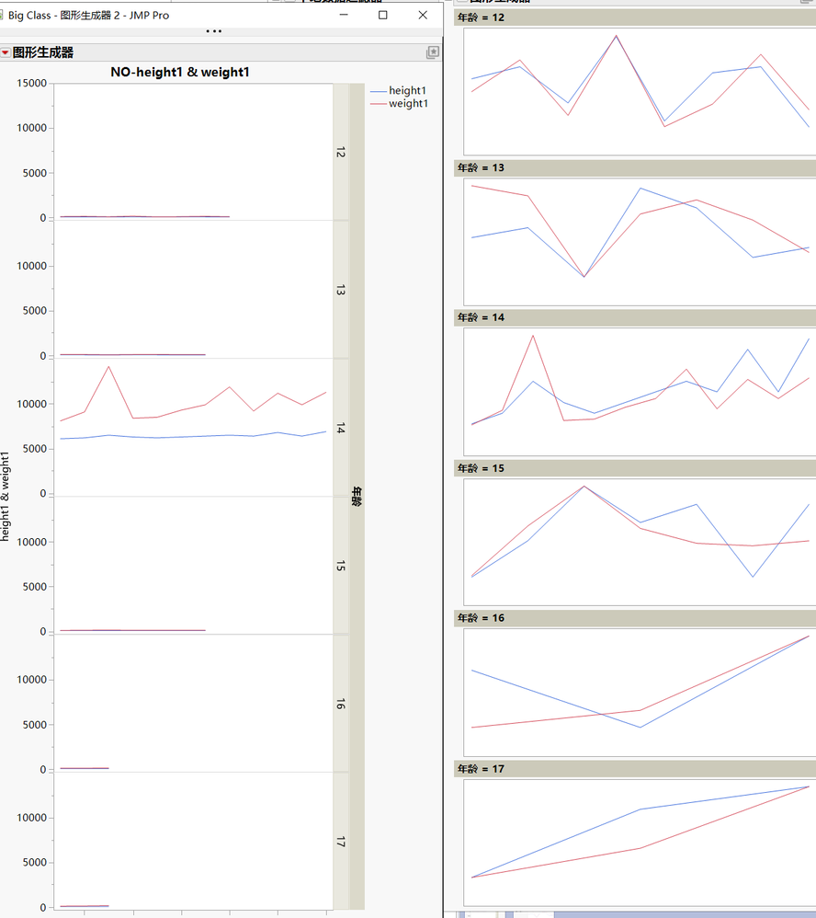Image resolution: width=816 pixels, height=918 pixels.
Task: Click the 年龄 = 13 panel header
Action: 635,168
